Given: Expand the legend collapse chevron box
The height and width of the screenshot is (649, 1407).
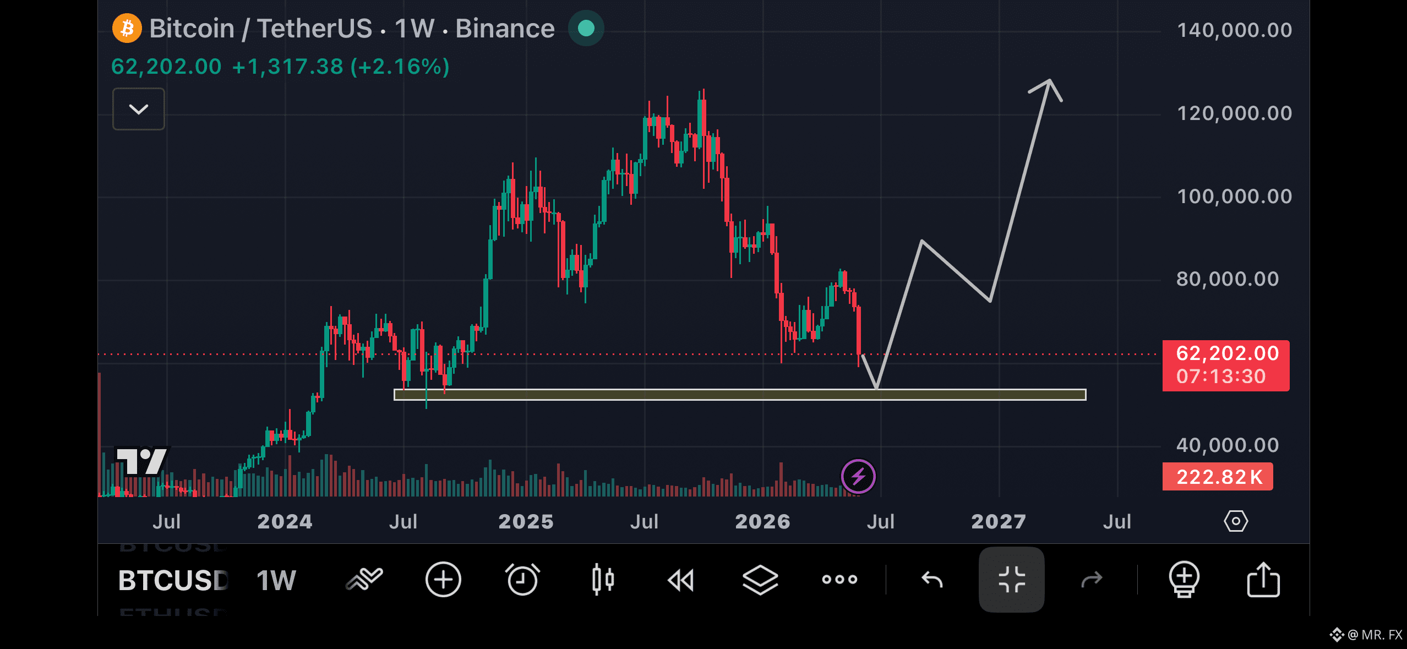Looking at the screenshot, I should point(139,109).
